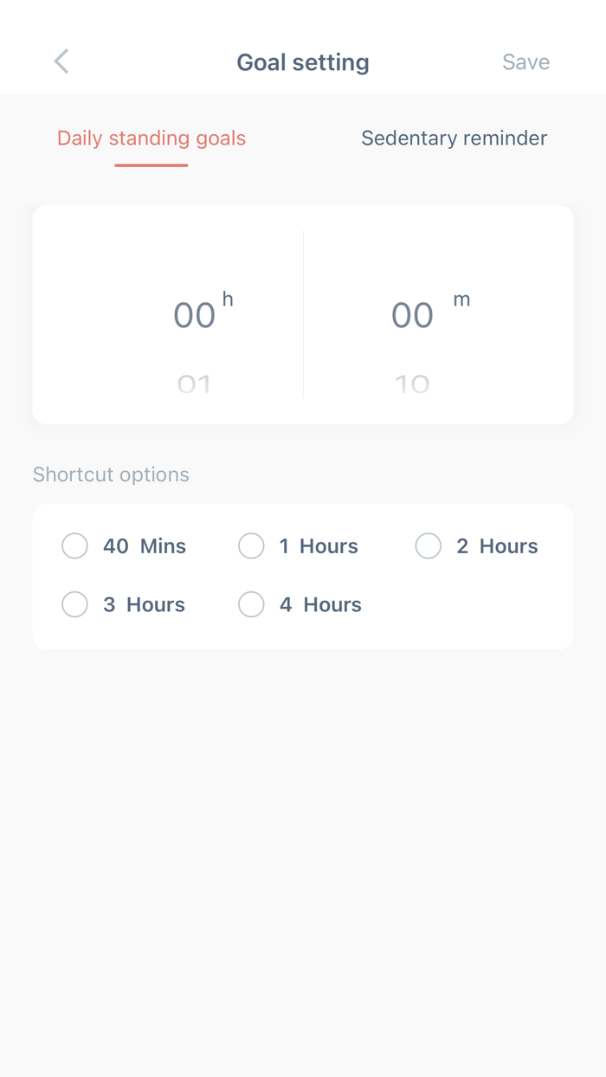Pick the 3 Hours goal option
This screenshot has height=1077, width=606.
click(x=74, y=604)
